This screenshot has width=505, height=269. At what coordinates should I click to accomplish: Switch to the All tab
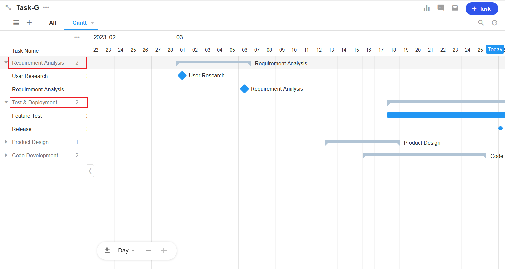(52, 23)
